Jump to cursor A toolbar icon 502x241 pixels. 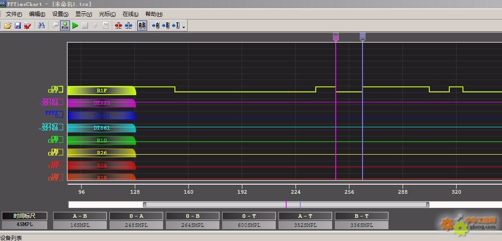tap(155, 25)
